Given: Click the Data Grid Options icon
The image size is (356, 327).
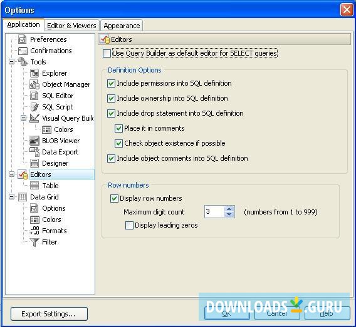Looking at the screenshot, I should (34, 208).
